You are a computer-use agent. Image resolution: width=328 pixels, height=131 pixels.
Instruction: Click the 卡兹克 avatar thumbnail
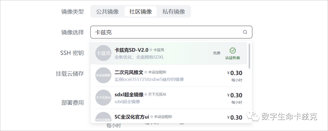click(103, 53)
